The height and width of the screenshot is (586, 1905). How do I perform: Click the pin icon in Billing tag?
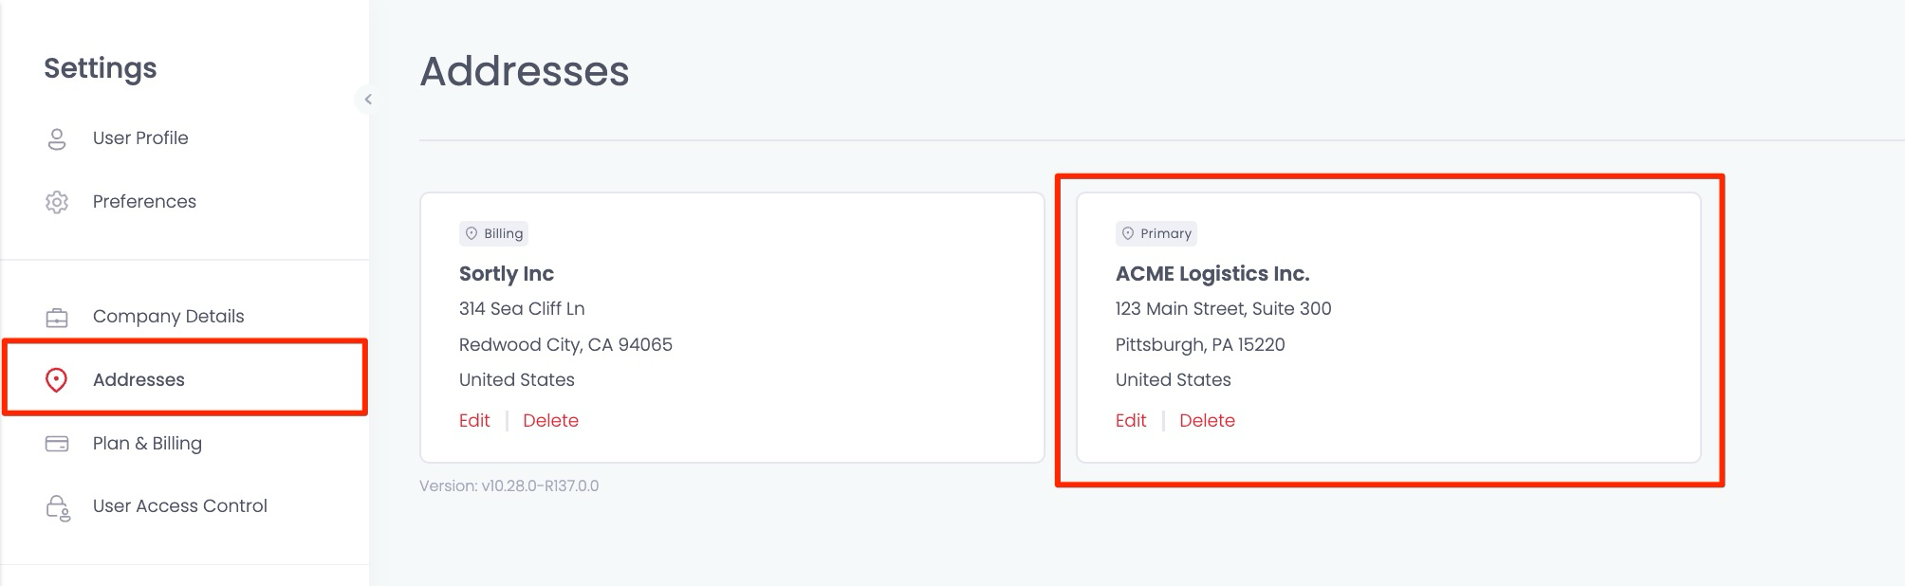[472, 233]
